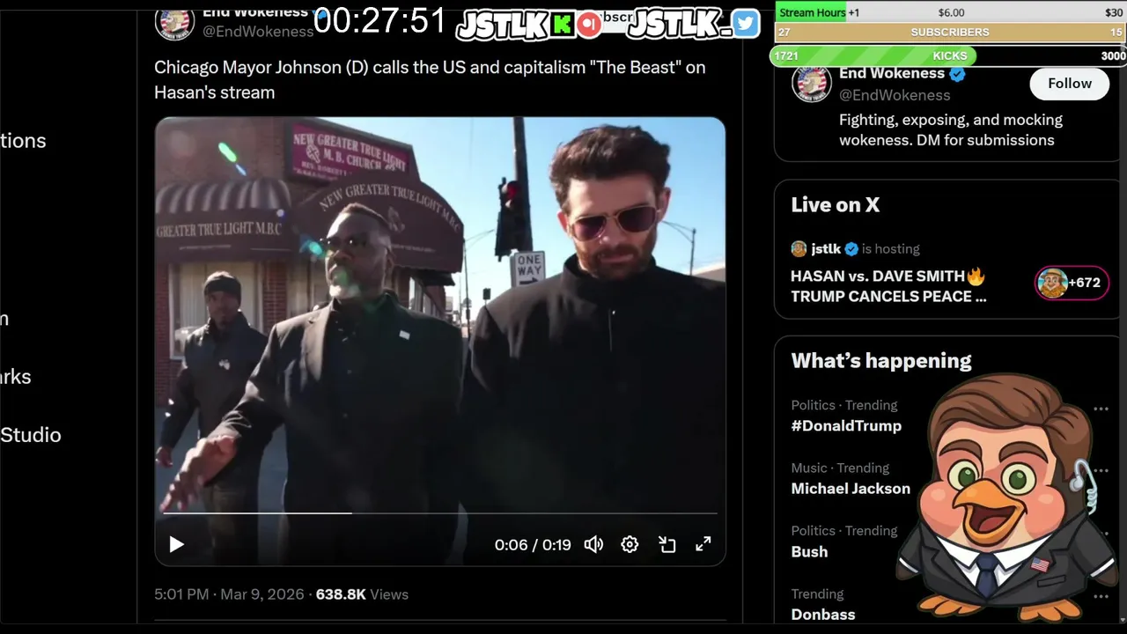Click the Stream Hours label in overlay
The height and width of the screenshot is (634, 1127).
pyautogui.click(x=812, y=12)
